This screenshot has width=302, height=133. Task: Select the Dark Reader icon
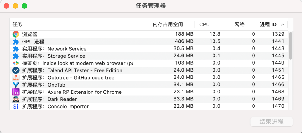pos(16,99)
